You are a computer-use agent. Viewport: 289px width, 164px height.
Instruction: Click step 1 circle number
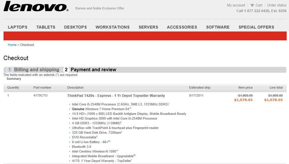click(x=9, y=69)
